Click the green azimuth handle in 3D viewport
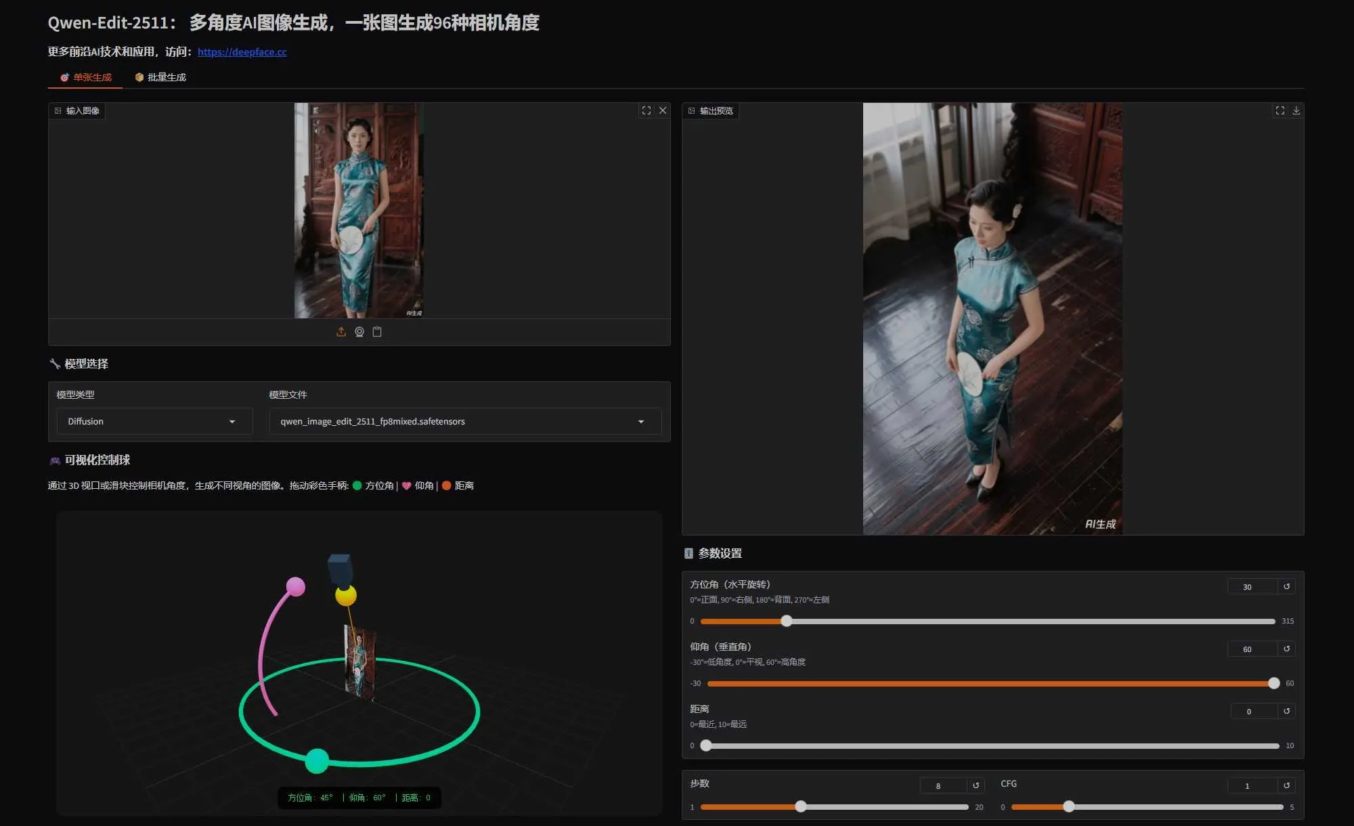Viewport: 1354px width, 826px height. pos(316,761)
